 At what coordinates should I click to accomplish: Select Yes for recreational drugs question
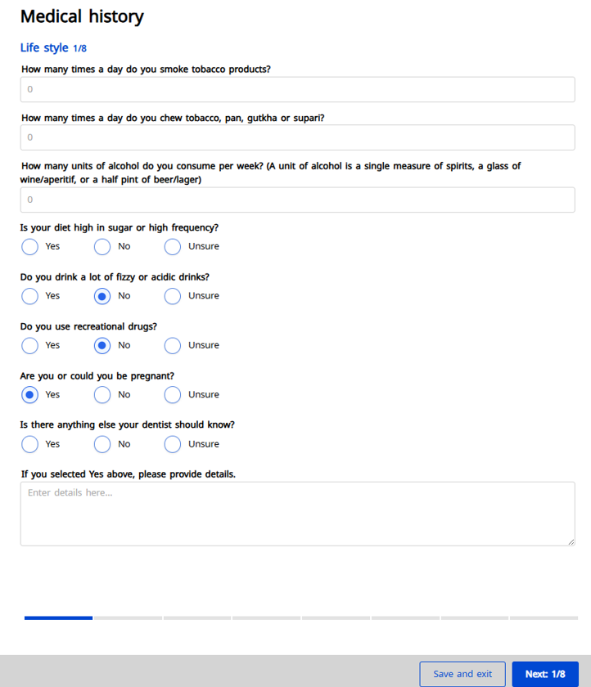tap(30, 345)
